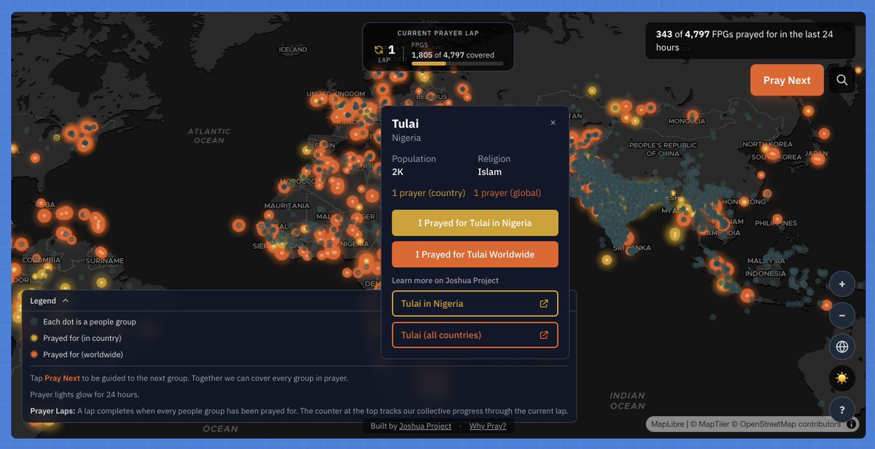Zoom out with the minus button
The image size is (875, 449).
click(842, 316)
